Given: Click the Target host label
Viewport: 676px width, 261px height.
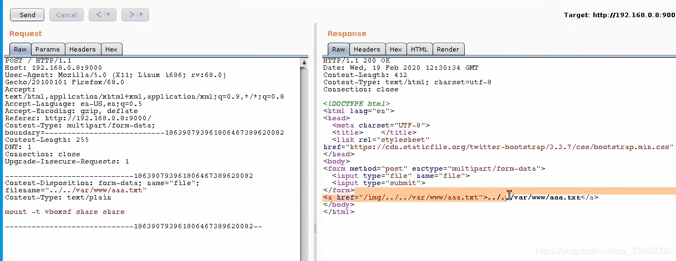Looking at the screenshot, I should click(620, 15).
